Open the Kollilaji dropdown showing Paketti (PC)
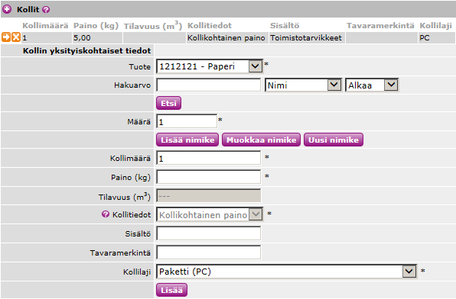 pyautogui.click(x=286, y=272)
